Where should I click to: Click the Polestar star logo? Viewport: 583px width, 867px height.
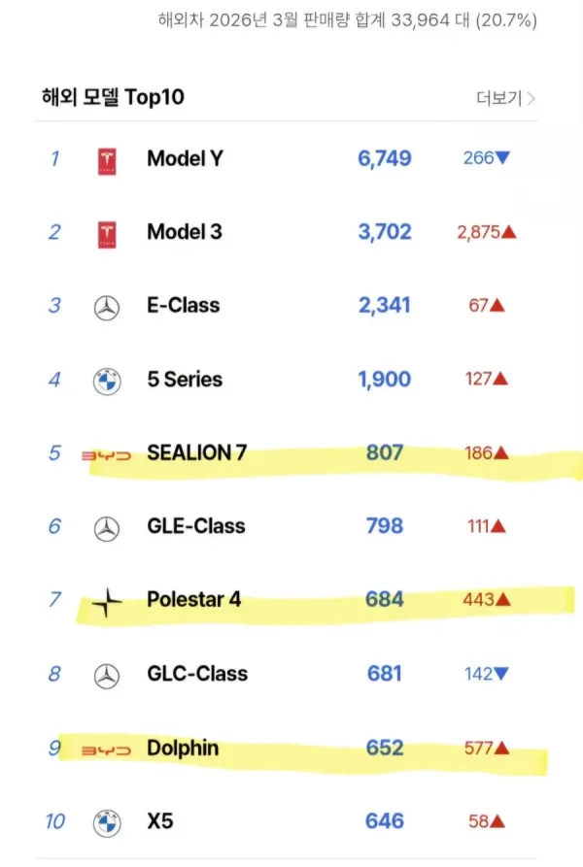point(107,602)
